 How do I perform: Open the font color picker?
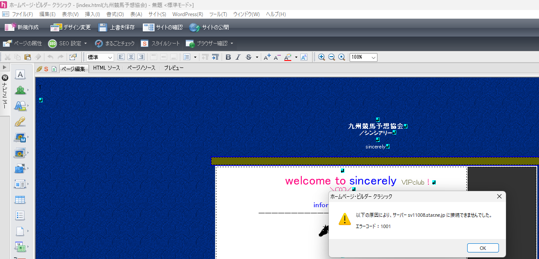[x=288, y=57]
